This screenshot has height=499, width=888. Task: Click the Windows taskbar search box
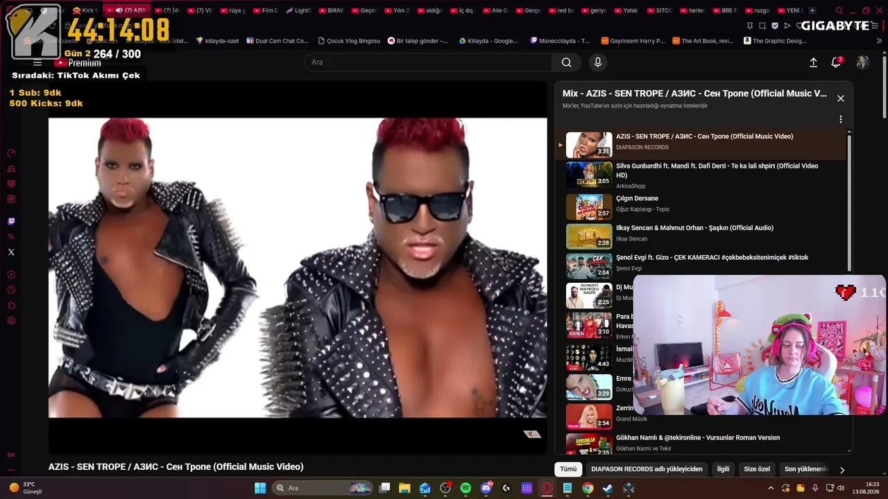[323, 488]
